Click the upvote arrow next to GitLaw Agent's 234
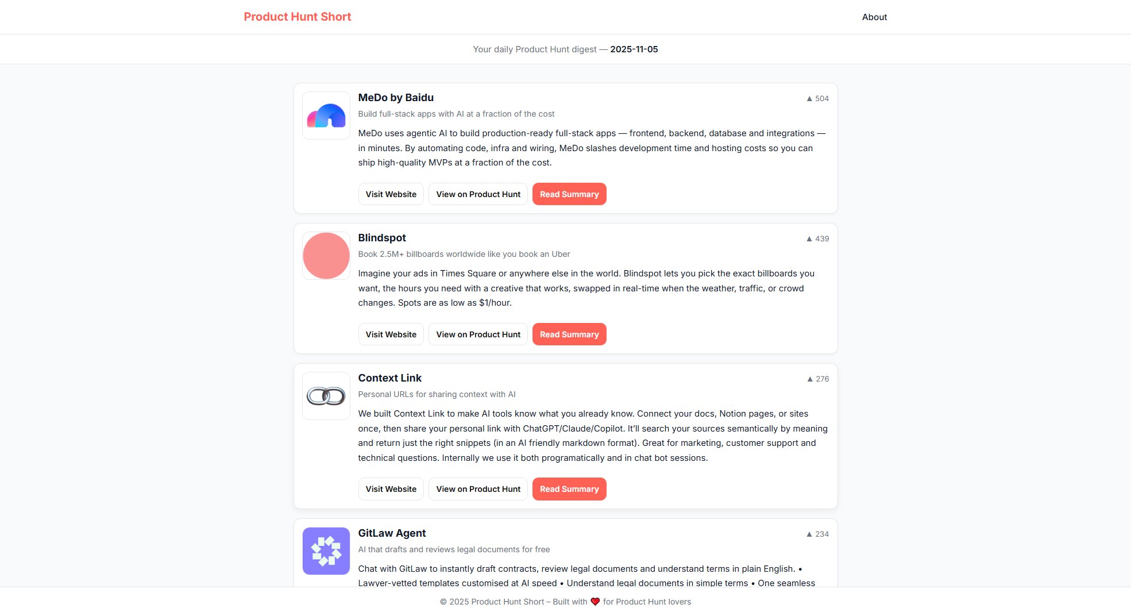The image size is (1131, 616). [x=810, y=534]
